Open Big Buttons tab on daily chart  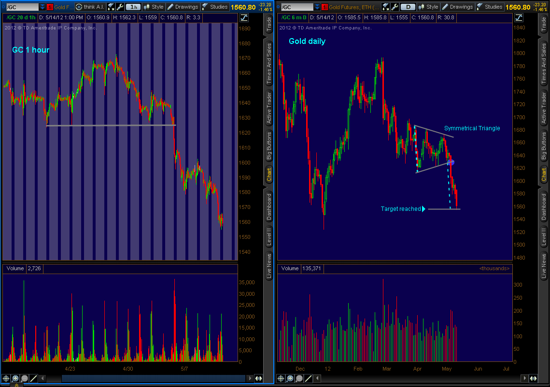[544, 146]
